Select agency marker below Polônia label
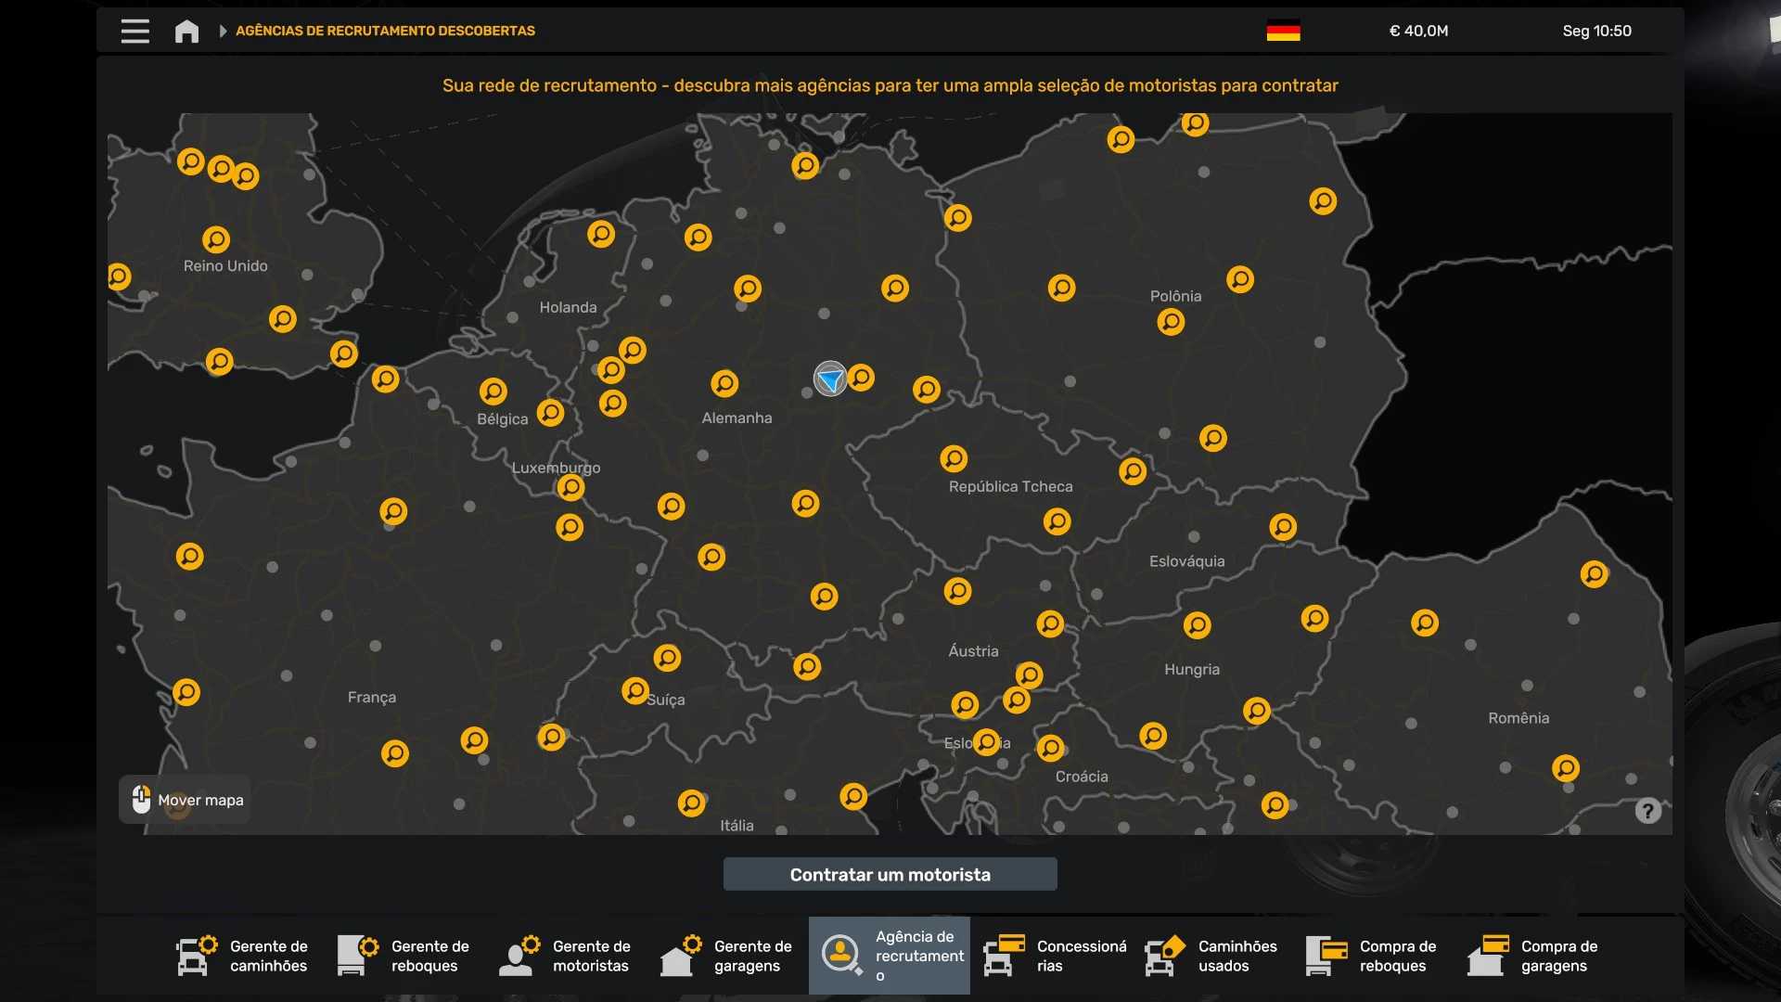 coord(1171,322)
